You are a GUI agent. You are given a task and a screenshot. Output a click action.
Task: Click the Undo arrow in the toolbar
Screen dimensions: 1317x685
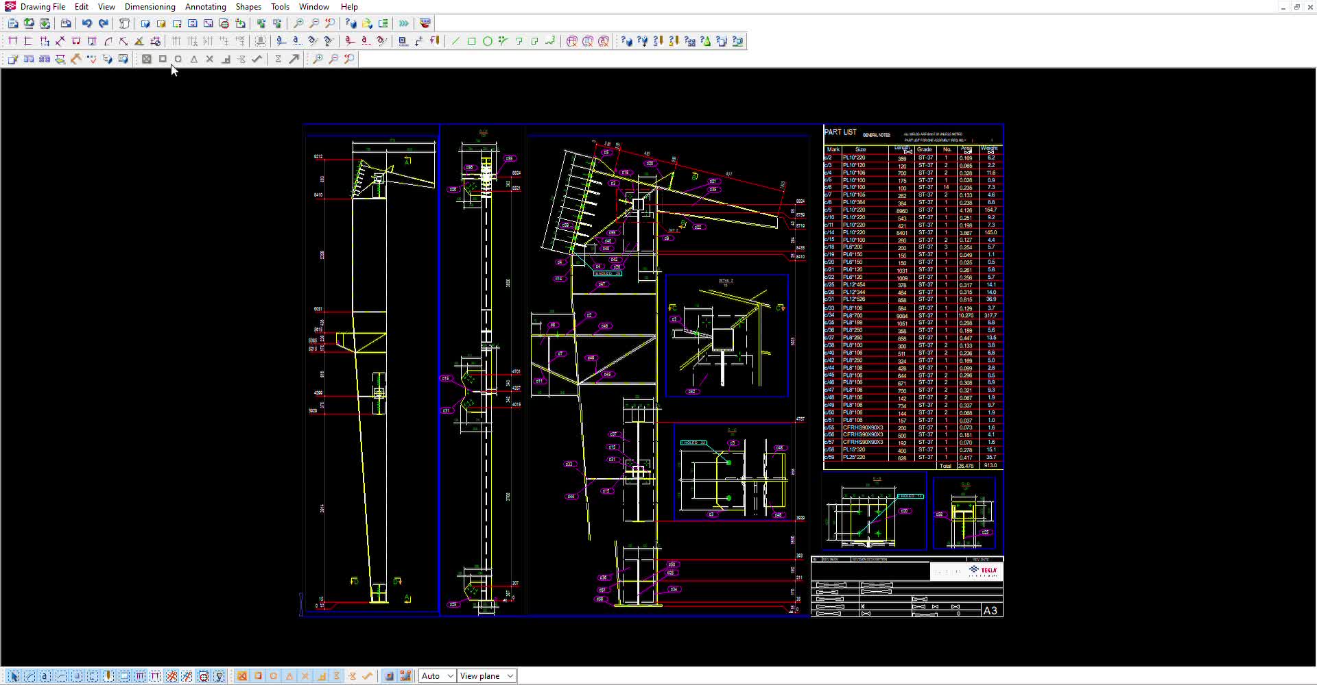pos(87,23)
